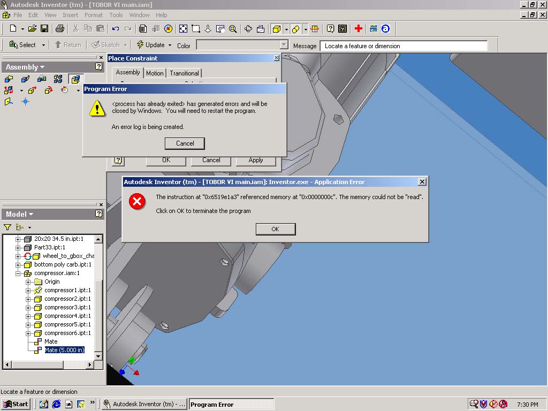
Task: Open the display mode dropdown arrow
Action: coord(286,29)
